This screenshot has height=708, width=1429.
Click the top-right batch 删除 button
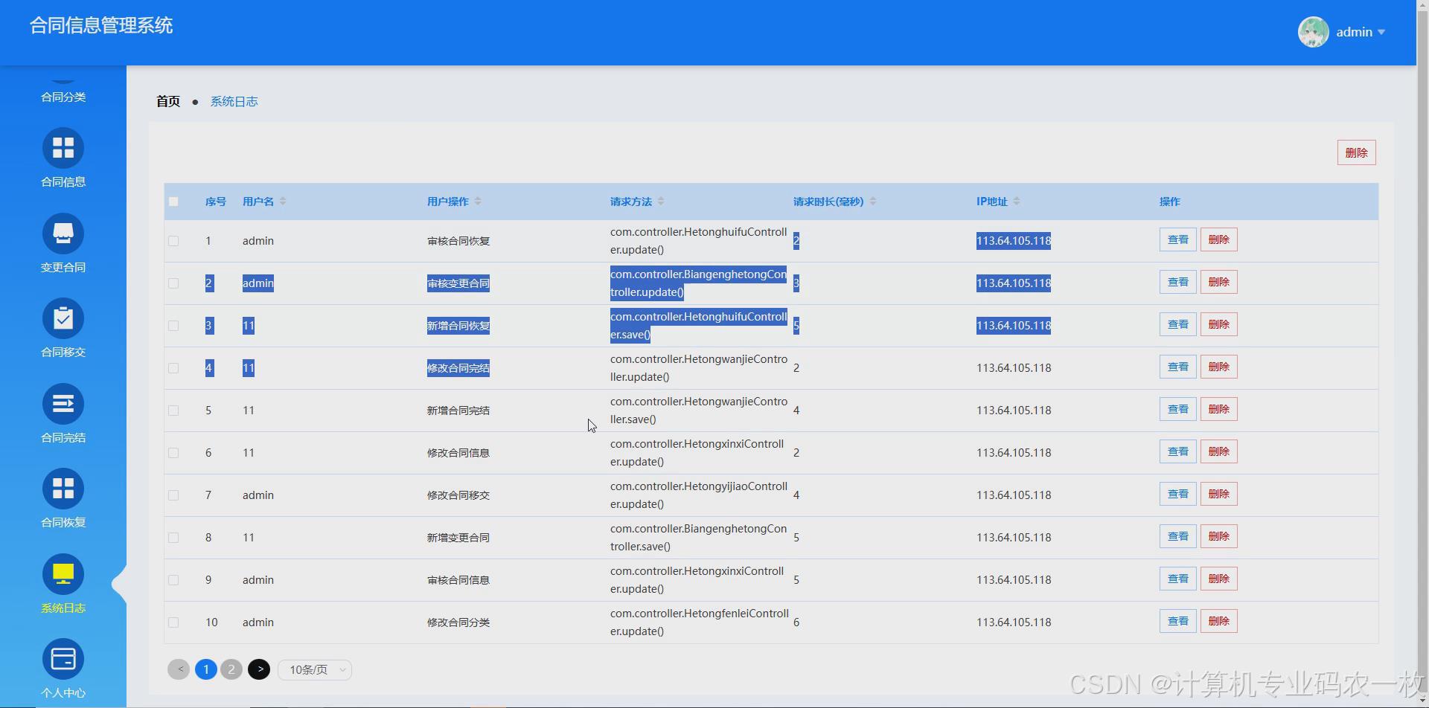(x=1356, y=152)
